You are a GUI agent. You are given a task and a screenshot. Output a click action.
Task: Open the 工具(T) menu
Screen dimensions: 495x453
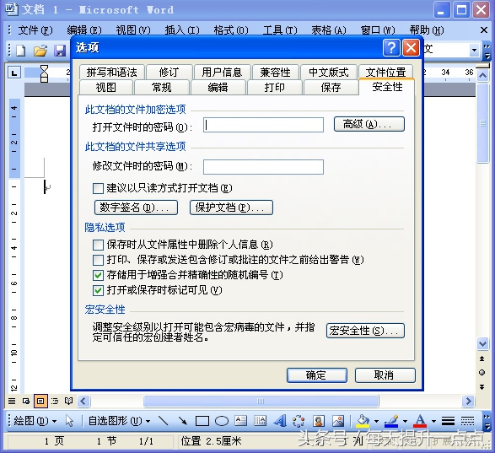[280, 30]
